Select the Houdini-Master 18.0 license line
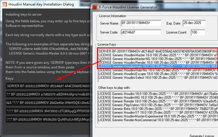Image resolution: width=218 pixels, height=137 pixels. 158,55
